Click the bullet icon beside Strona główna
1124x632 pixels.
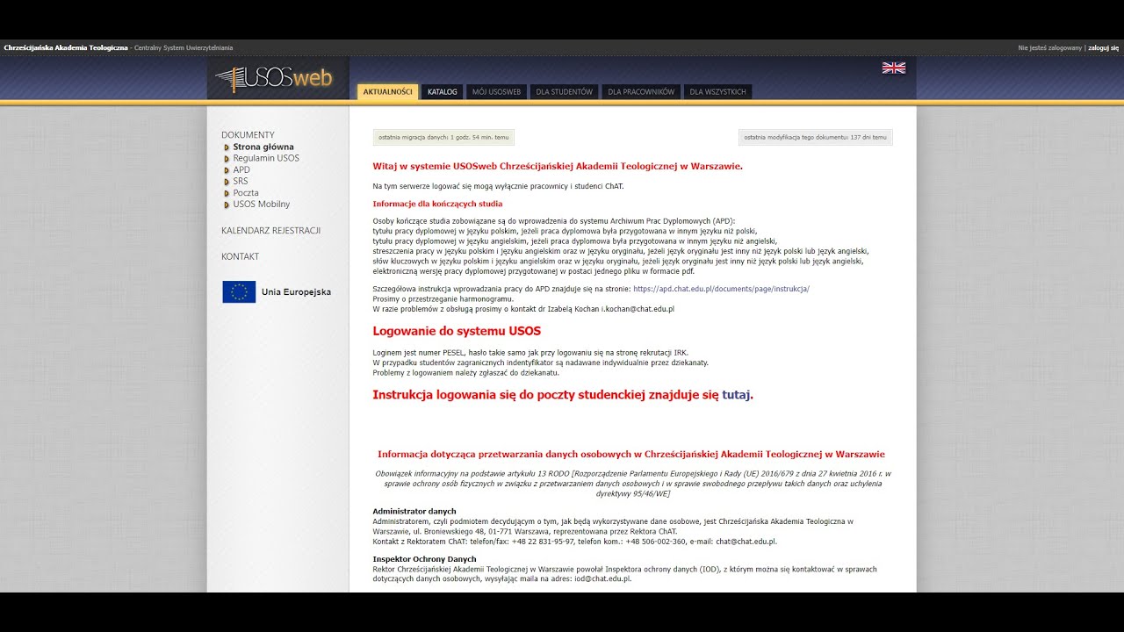click(x=227, y=147)
